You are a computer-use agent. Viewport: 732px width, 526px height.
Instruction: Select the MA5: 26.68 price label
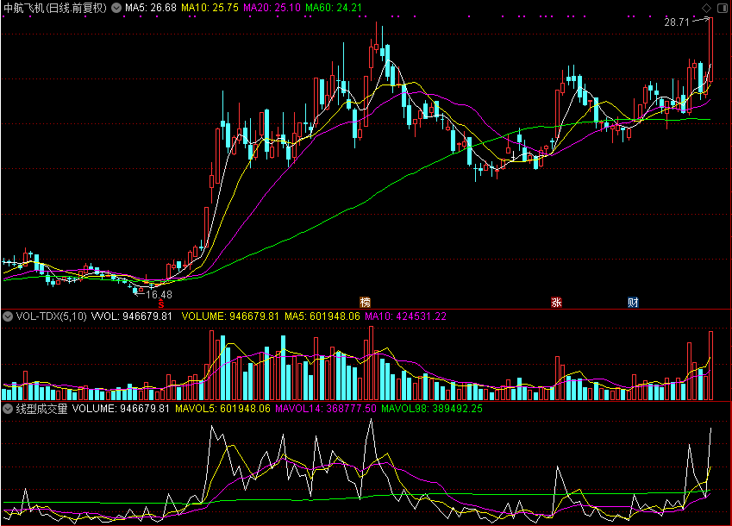coord(150,8)
